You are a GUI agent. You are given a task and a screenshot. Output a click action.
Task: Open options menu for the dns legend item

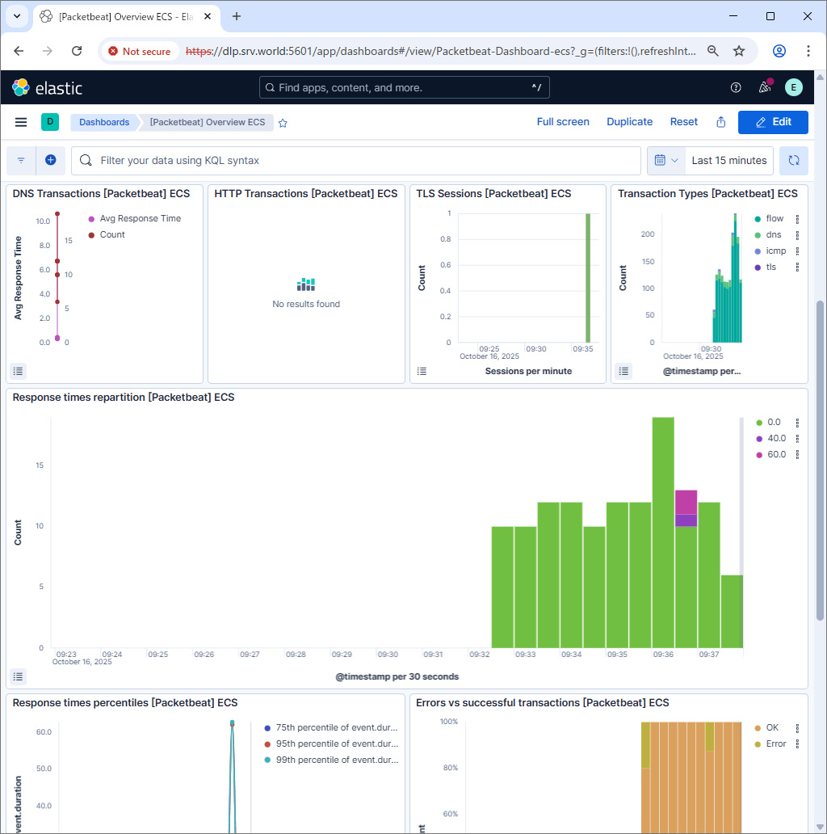click(798, 234)
